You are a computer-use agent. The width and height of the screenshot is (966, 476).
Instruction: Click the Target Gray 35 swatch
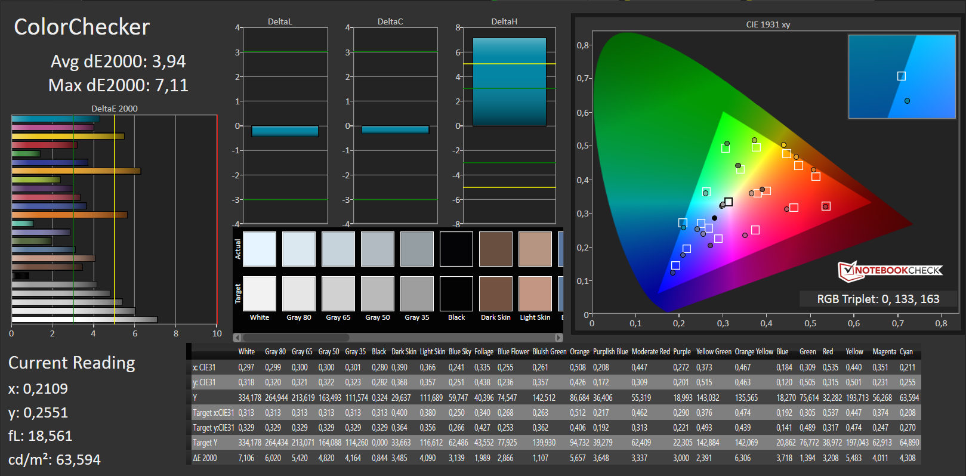(417, 293)
